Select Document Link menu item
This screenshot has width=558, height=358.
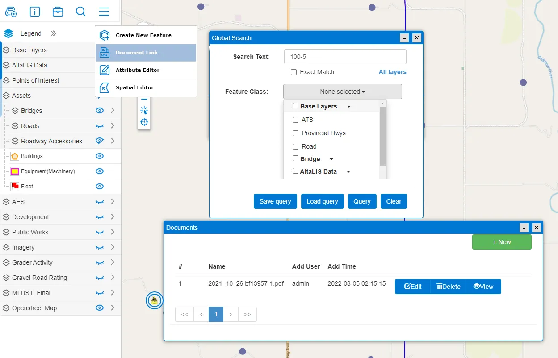(146, 53)
